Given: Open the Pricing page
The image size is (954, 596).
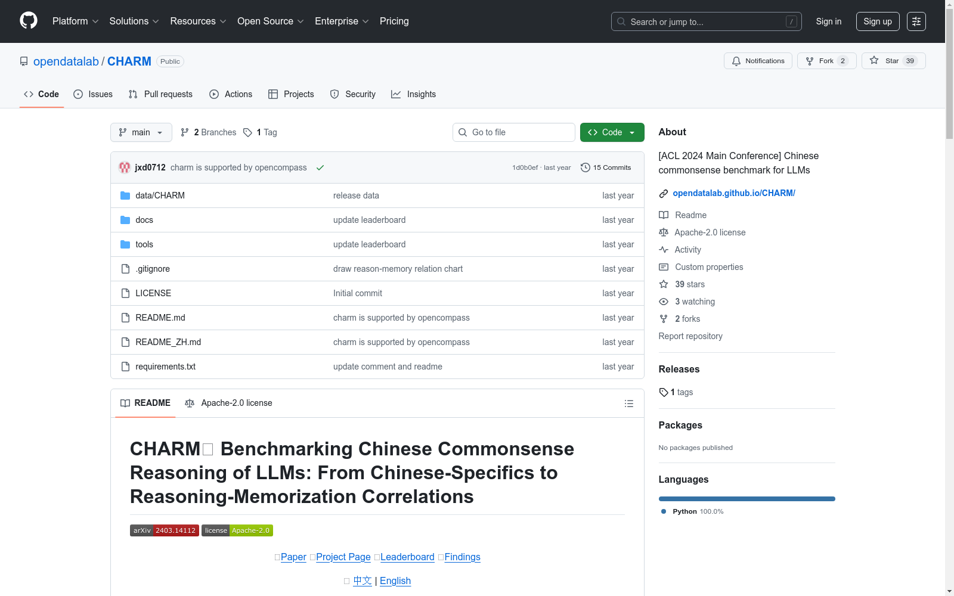Looking at the screenshot, I should click(394, 21).
